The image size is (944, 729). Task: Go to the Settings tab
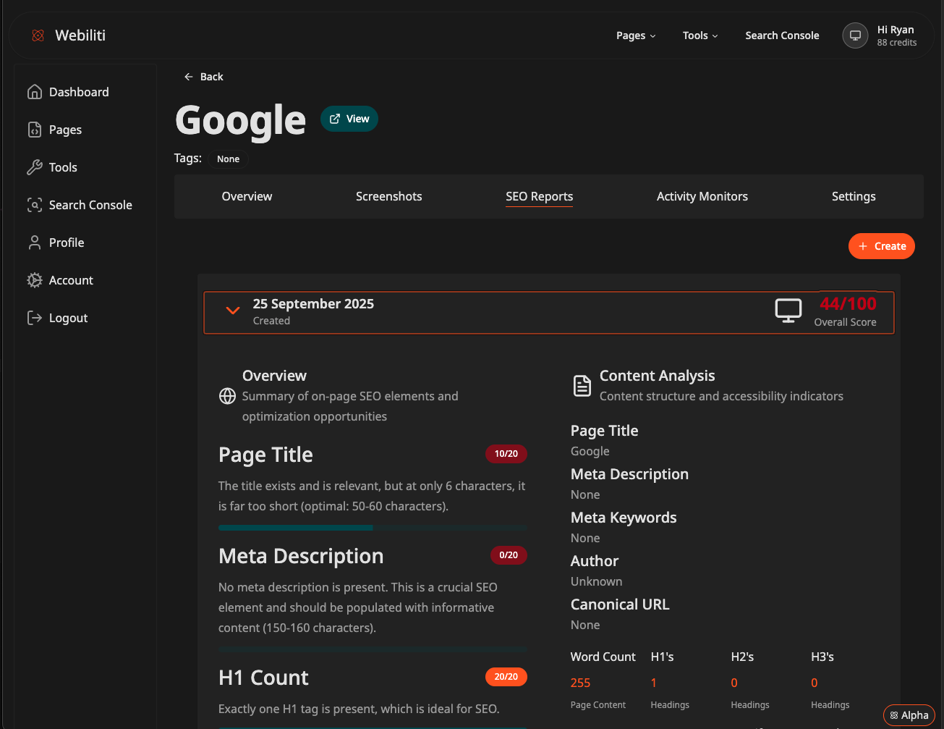click(854, 196)
